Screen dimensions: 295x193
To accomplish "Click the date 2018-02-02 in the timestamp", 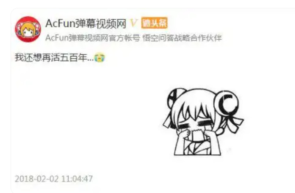I will [37, 179].
